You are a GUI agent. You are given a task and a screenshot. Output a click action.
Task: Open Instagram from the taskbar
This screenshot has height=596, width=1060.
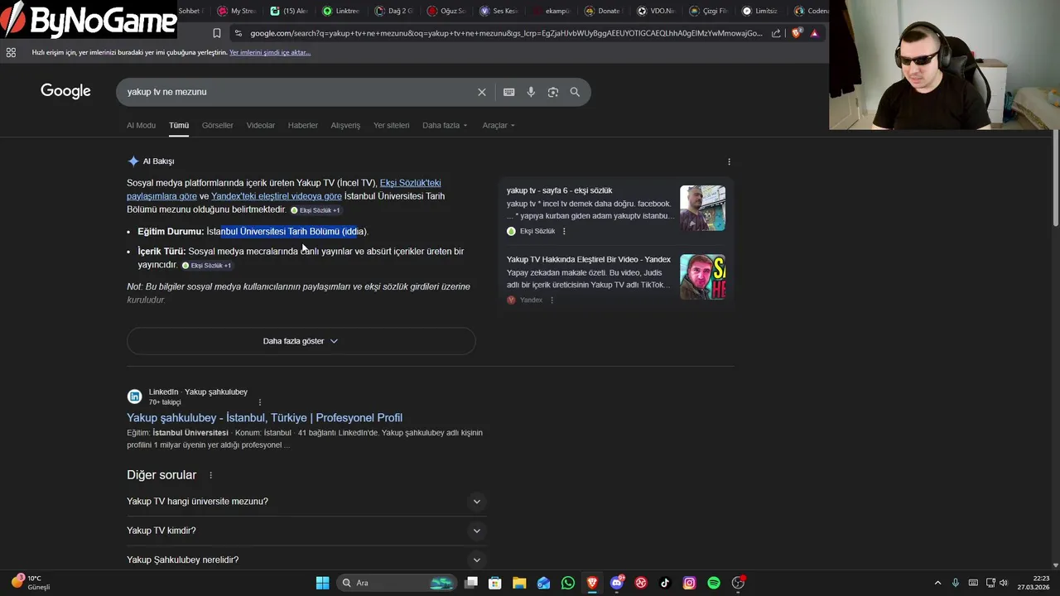tap(689, 583)
